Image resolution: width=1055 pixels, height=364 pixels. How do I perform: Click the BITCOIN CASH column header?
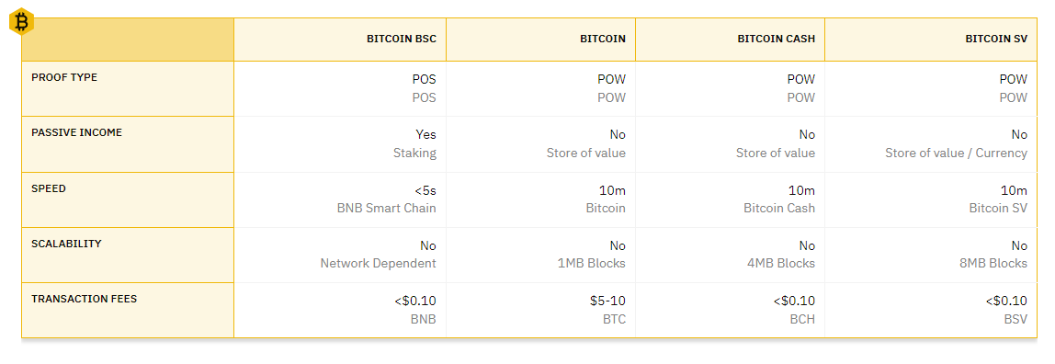[x=777, y=39]
